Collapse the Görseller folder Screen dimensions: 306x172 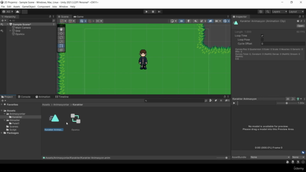pos(4,120)
